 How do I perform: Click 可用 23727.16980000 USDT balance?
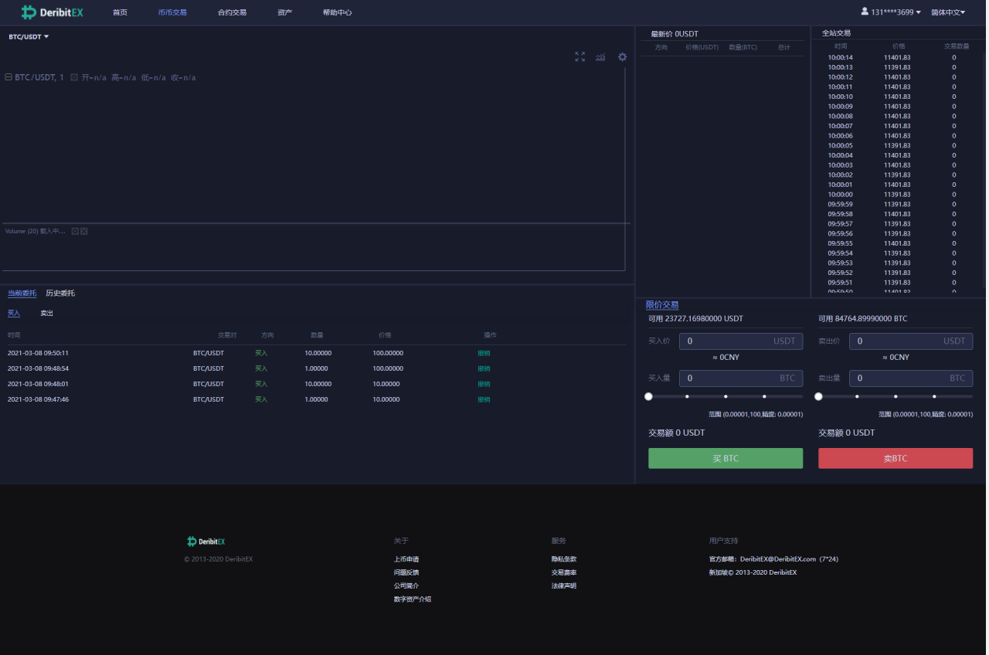(695, 318)
